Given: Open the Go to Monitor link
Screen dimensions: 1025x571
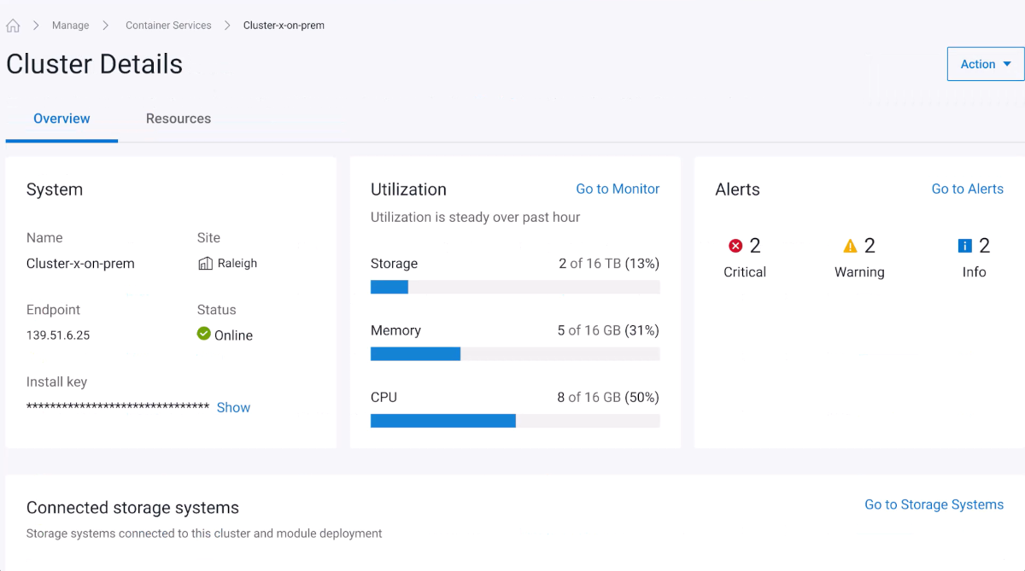Looking at the screenshot, I should pyautogui.click(x=617, y=189).
